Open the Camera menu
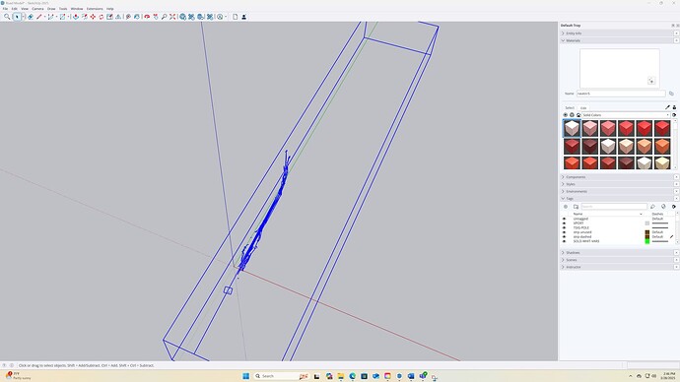This screenshot has width=680, height=382. click(x=37, y=9)
